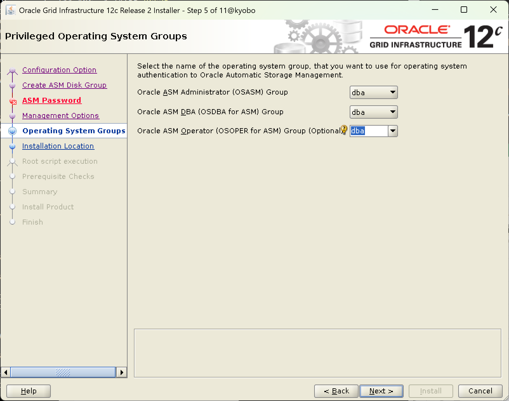Click the Operating System Groups step bullet
509x401 pixels.
(12, 131)
